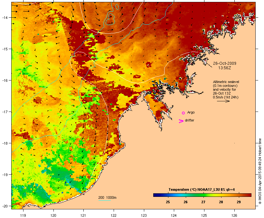Click the temperature color bar near 25
The image size is (264, 218).
168,195
